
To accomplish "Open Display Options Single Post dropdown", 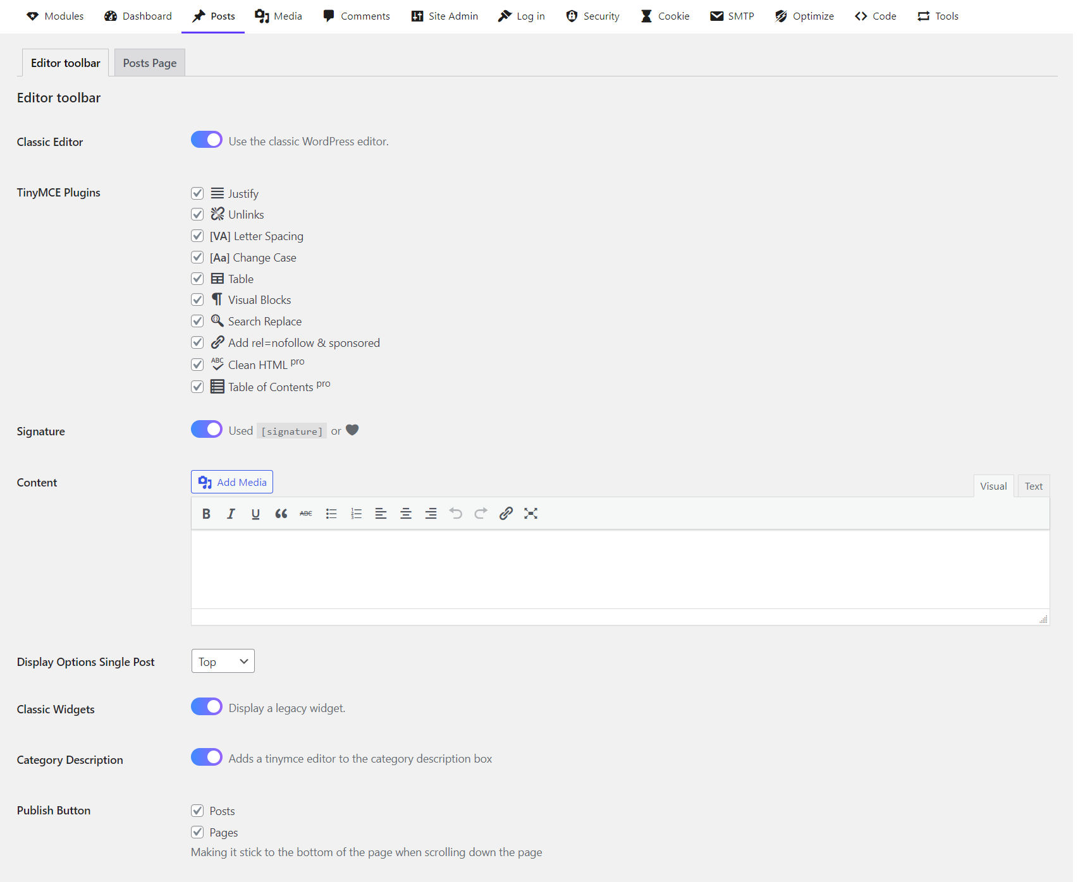I will pos(223,661).
